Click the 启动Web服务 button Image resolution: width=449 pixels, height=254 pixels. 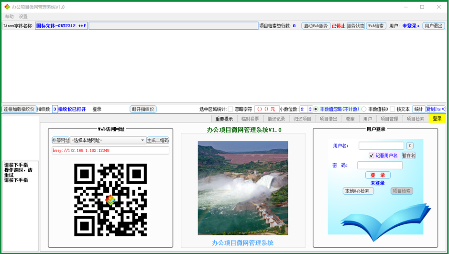(316, 26)
